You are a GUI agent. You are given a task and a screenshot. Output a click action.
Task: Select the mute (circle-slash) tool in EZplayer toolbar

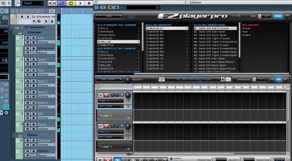[141, 160]
